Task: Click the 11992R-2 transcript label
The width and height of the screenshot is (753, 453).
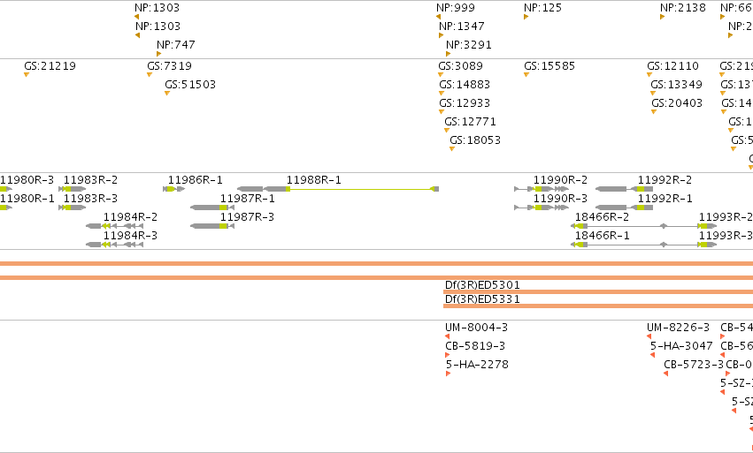Action: click(x=665, y=180)
